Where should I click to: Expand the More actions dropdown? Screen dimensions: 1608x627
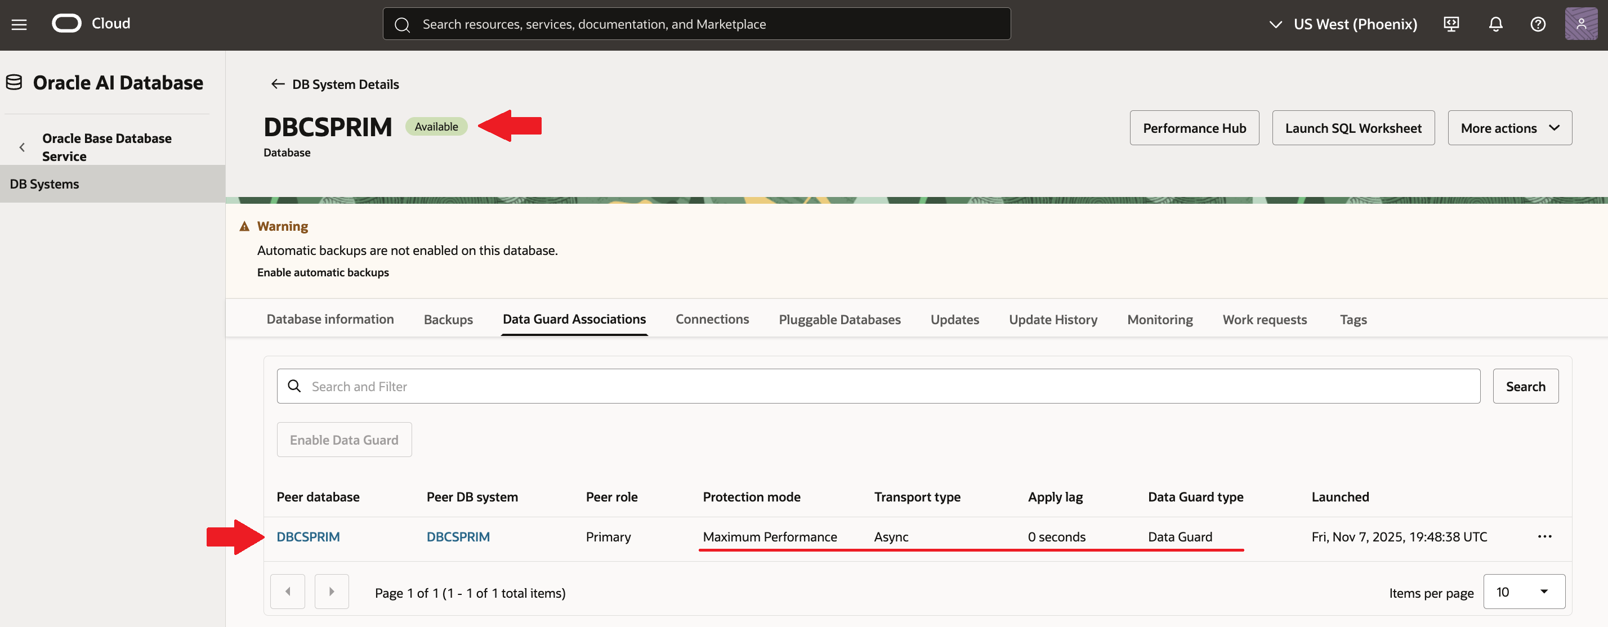(x=1509, y=128)
